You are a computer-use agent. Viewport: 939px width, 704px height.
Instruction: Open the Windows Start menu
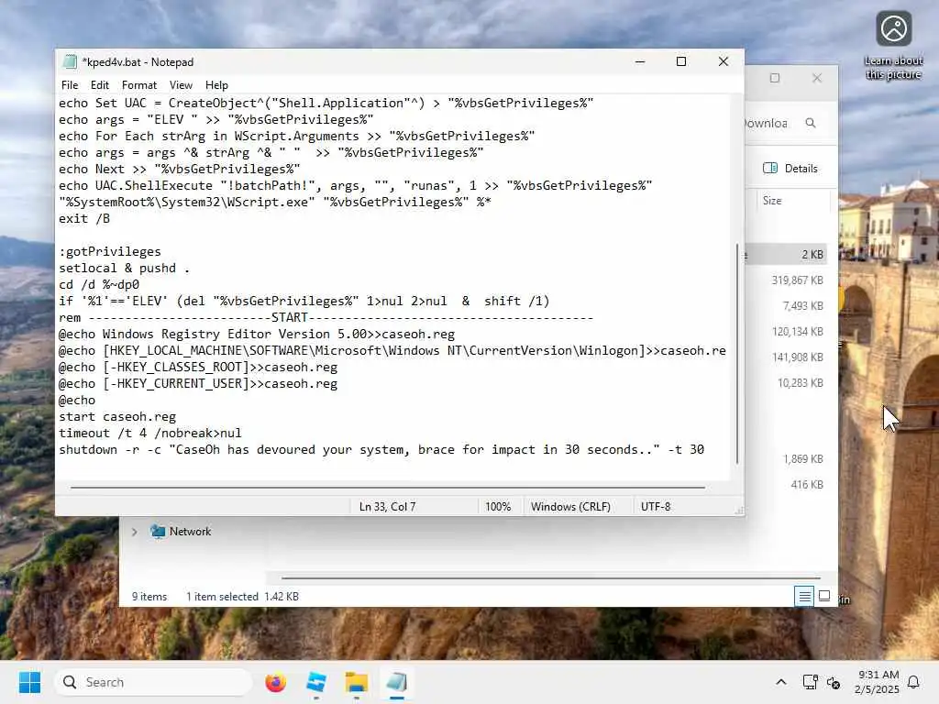click(x=29, y=682)
